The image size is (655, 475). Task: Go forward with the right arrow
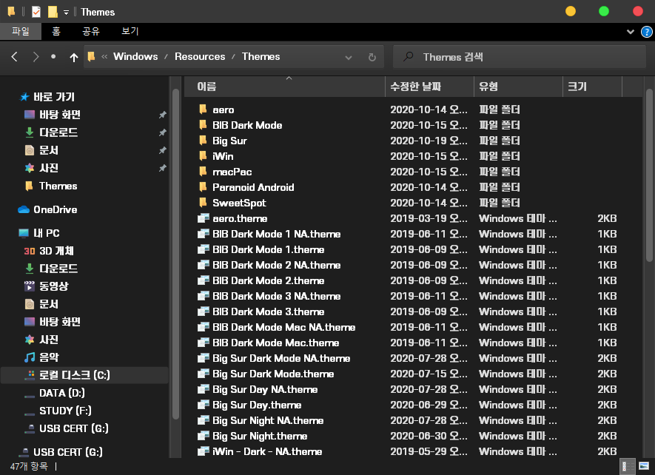pos(36,57)
